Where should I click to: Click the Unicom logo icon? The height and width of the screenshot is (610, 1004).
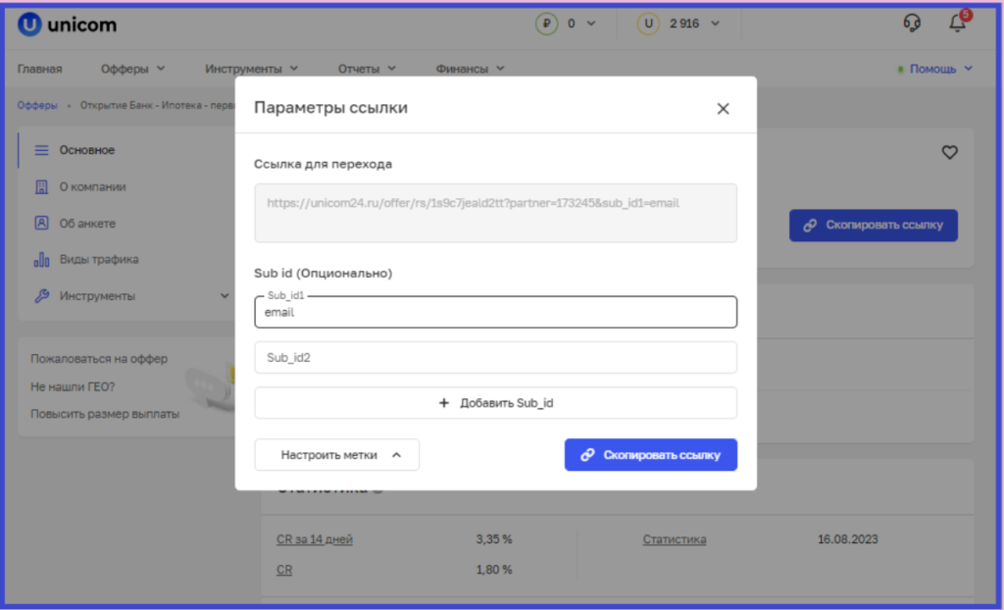pos(29,25)
